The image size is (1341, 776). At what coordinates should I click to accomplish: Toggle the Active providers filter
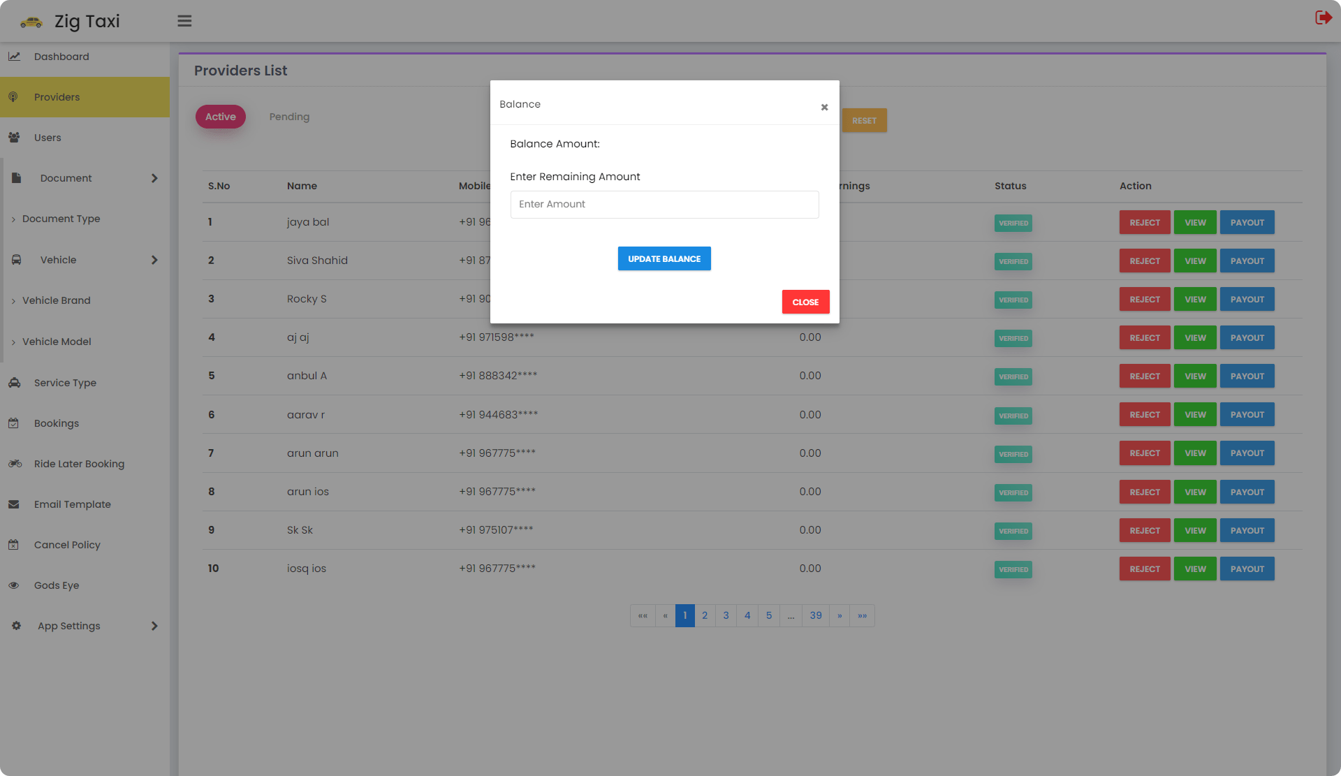tap(220, 117)
